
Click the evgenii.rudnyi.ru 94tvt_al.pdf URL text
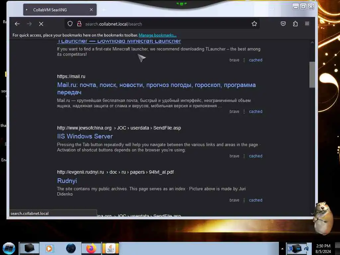115,172
